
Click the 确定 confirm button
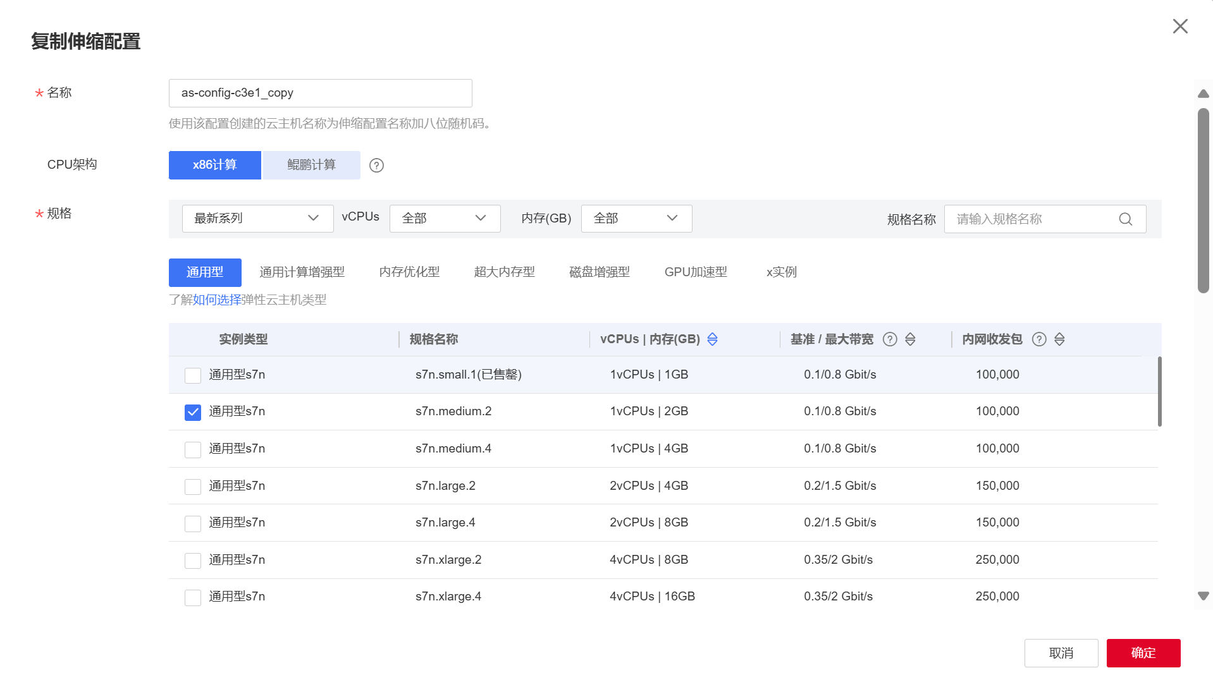click(x=1143, y=653)
